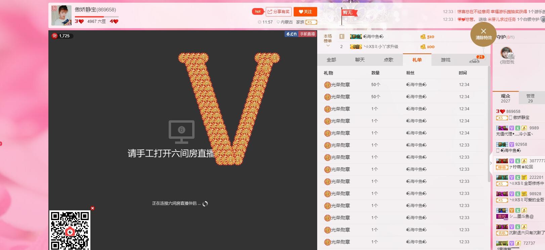The image size is (545, 250).
Task: Click the gold coins icon next to 100
Action: pos(423,47)
